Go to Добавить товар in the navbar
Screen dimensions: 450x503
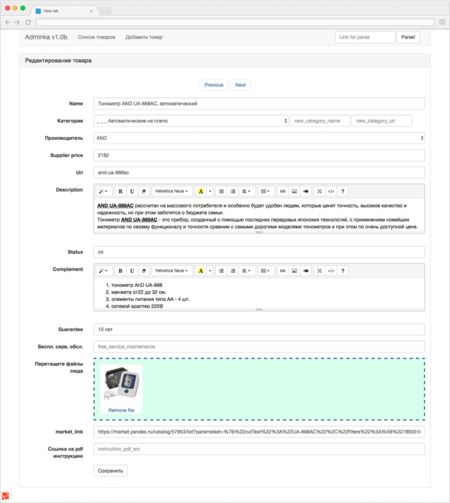coord(144,37)
